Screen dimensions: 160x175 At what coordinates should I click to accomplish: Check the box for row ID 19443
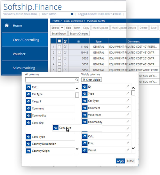click(x=59, y=53)
